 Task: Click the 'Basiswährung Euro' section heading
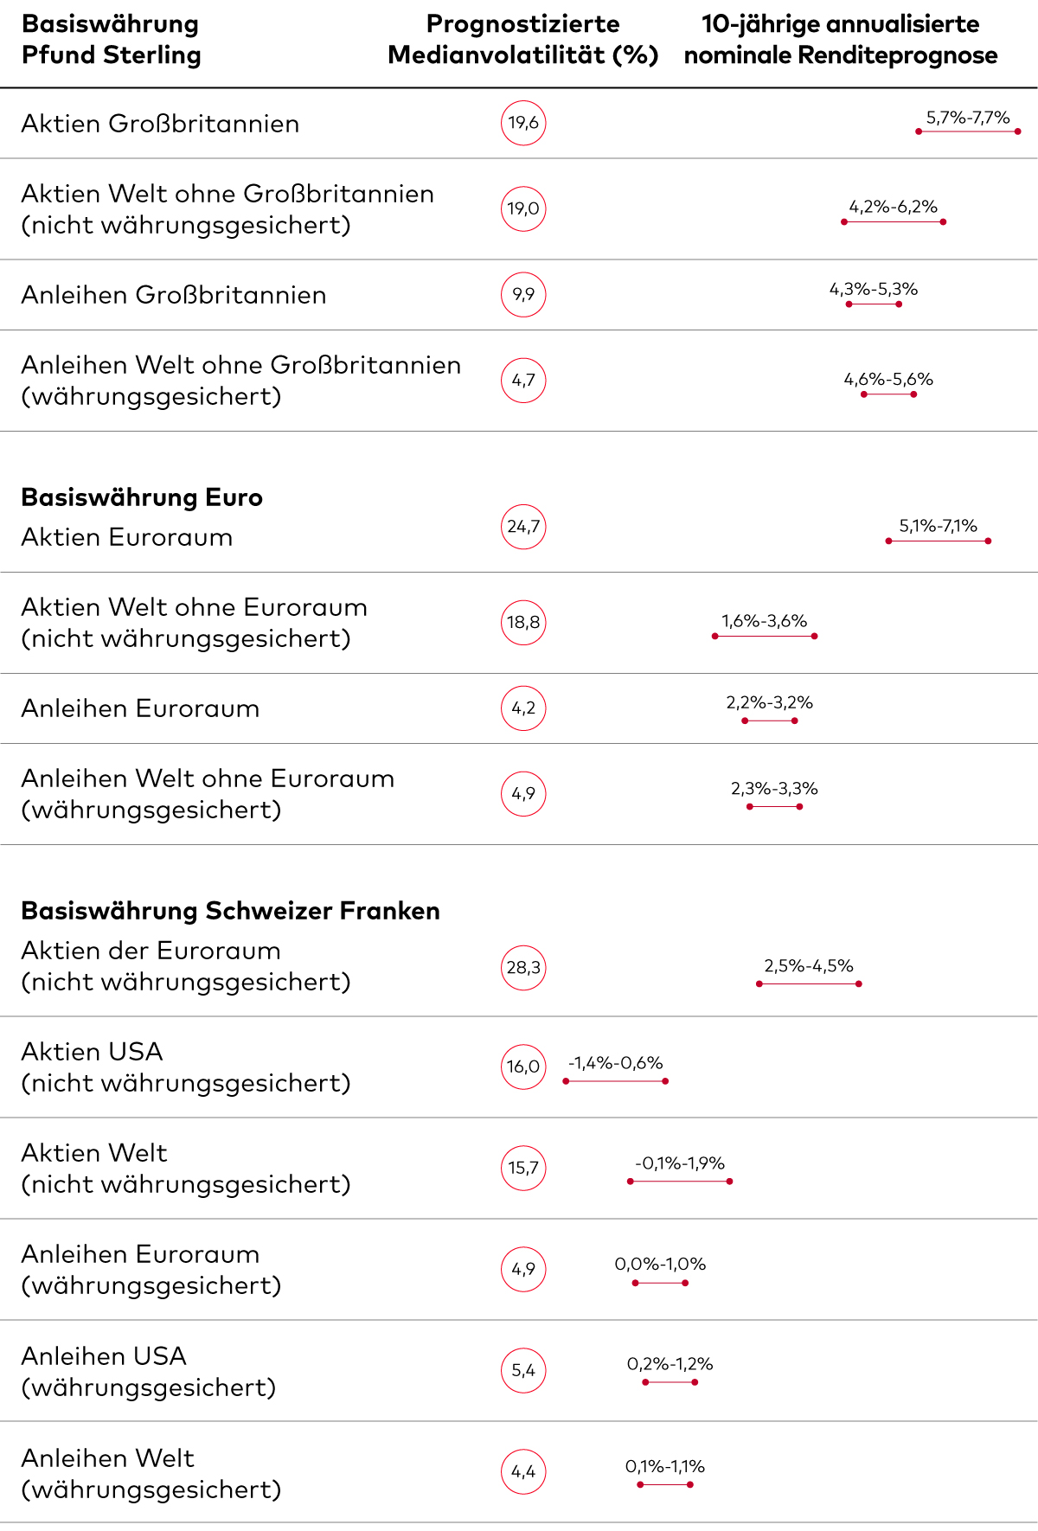(142, 497)
